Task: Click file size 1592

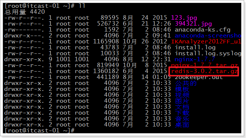Action: [x=111, y=30]
